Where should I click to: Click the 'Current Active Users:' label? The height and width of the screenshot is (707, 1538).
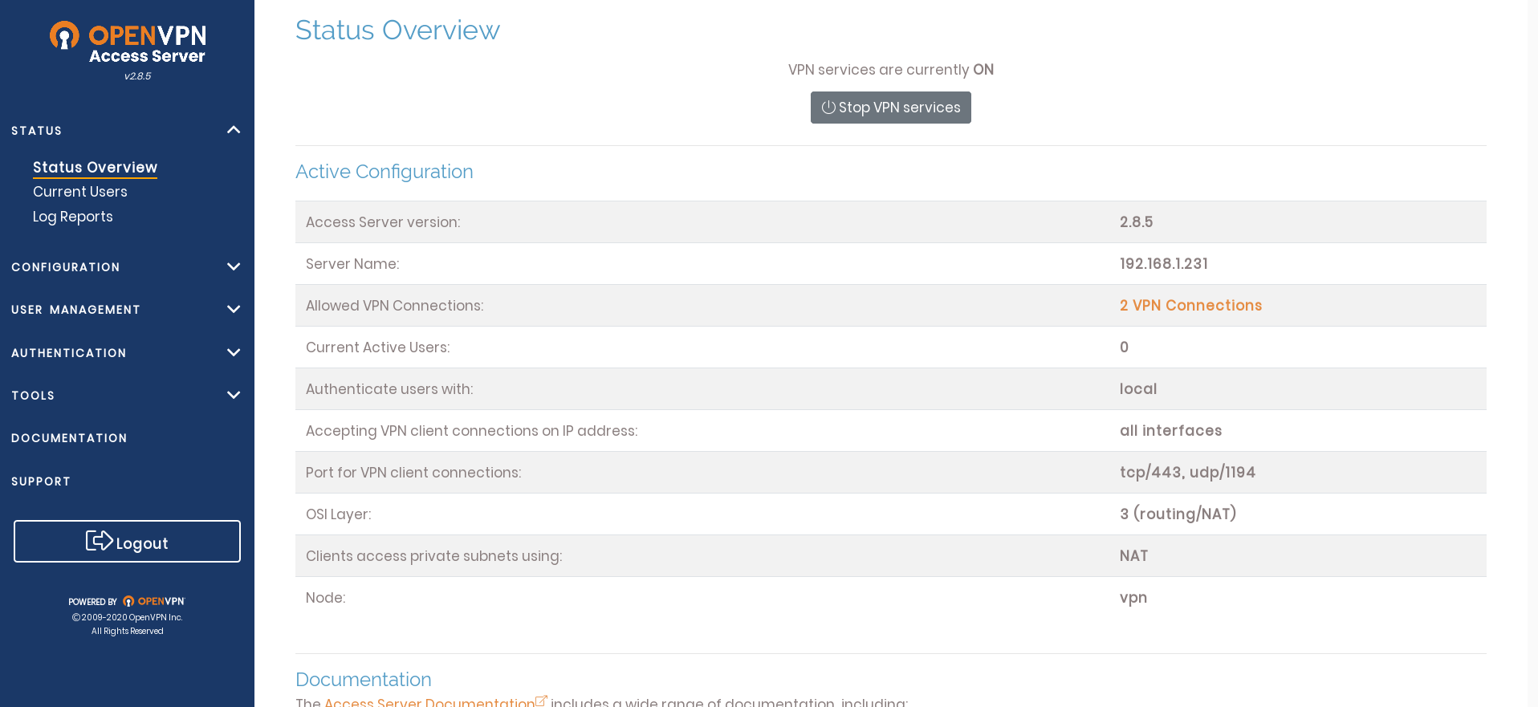(378, 347)
